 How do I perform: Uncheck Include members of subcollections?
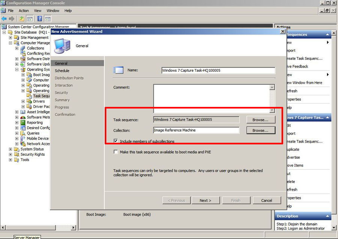(x=116, y=141)
